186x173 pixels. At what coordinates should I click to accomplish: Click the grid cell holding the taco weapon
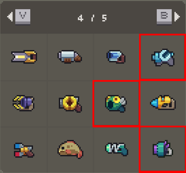point(70,150)
